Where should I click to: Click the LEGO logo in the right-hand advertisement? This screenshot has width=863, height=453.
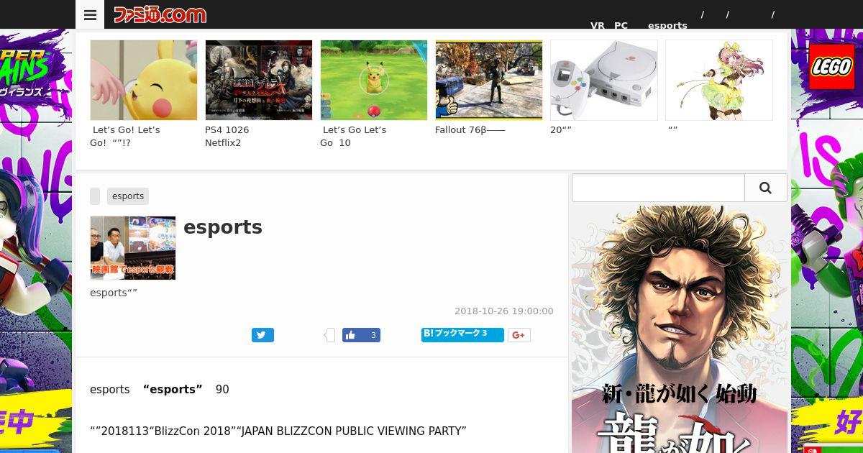click(831, 67)
